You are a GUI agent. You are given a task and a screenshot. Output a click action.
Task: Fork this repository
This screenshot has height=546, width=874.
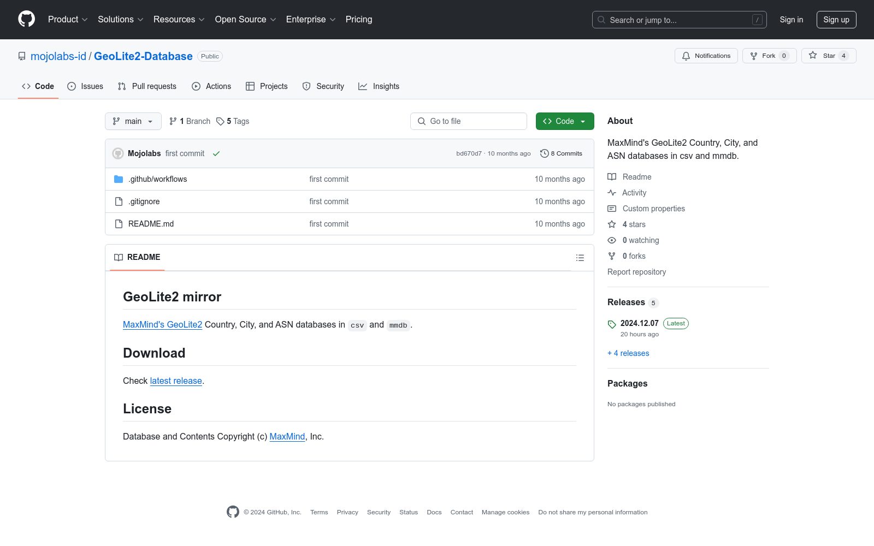click(770, 56)
